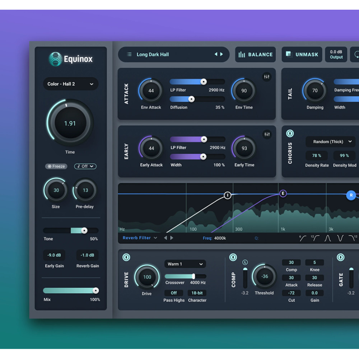Click the Time knob showing 1.91
Viewport: 359px width, 359px height.
tap(70, 123)
